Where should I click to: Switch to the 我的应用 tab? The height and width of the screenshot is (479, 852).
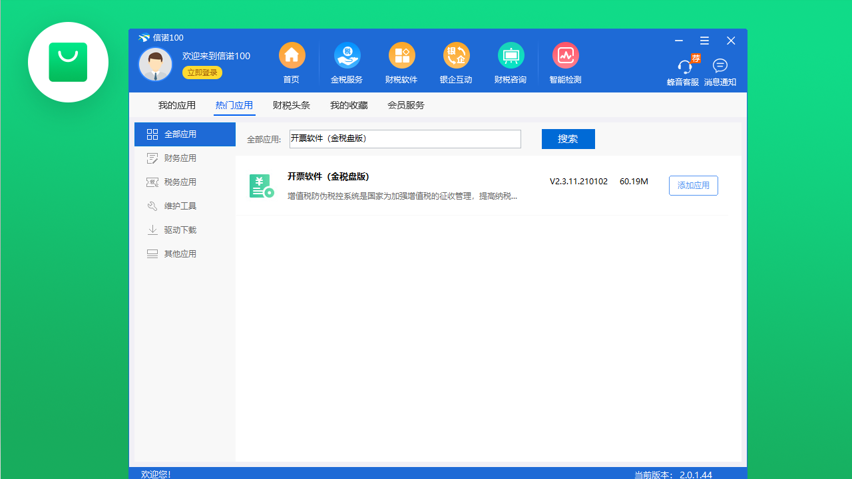[177, 105]
